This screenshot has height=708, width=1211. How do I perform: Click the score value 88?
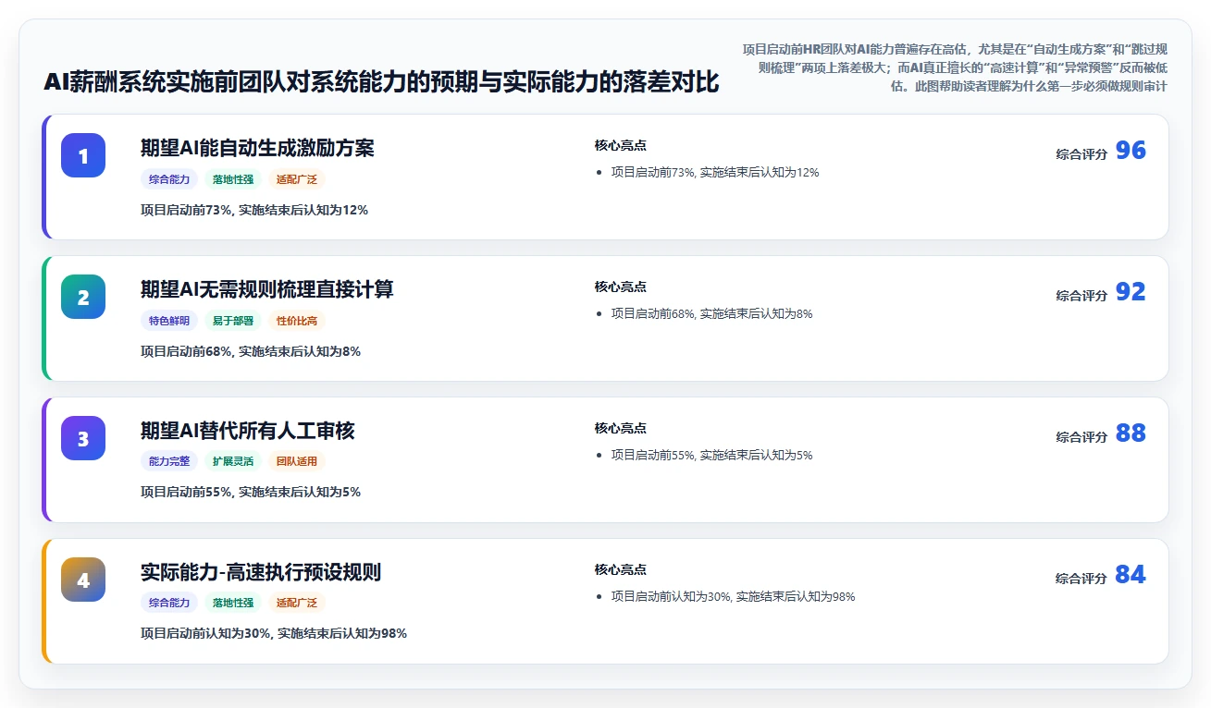1131,433
